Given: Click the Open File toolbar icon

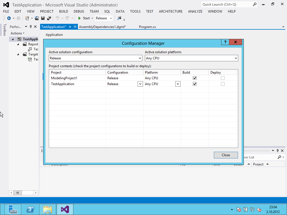Looking at the screenshot, I should click(x=37, y=18).
